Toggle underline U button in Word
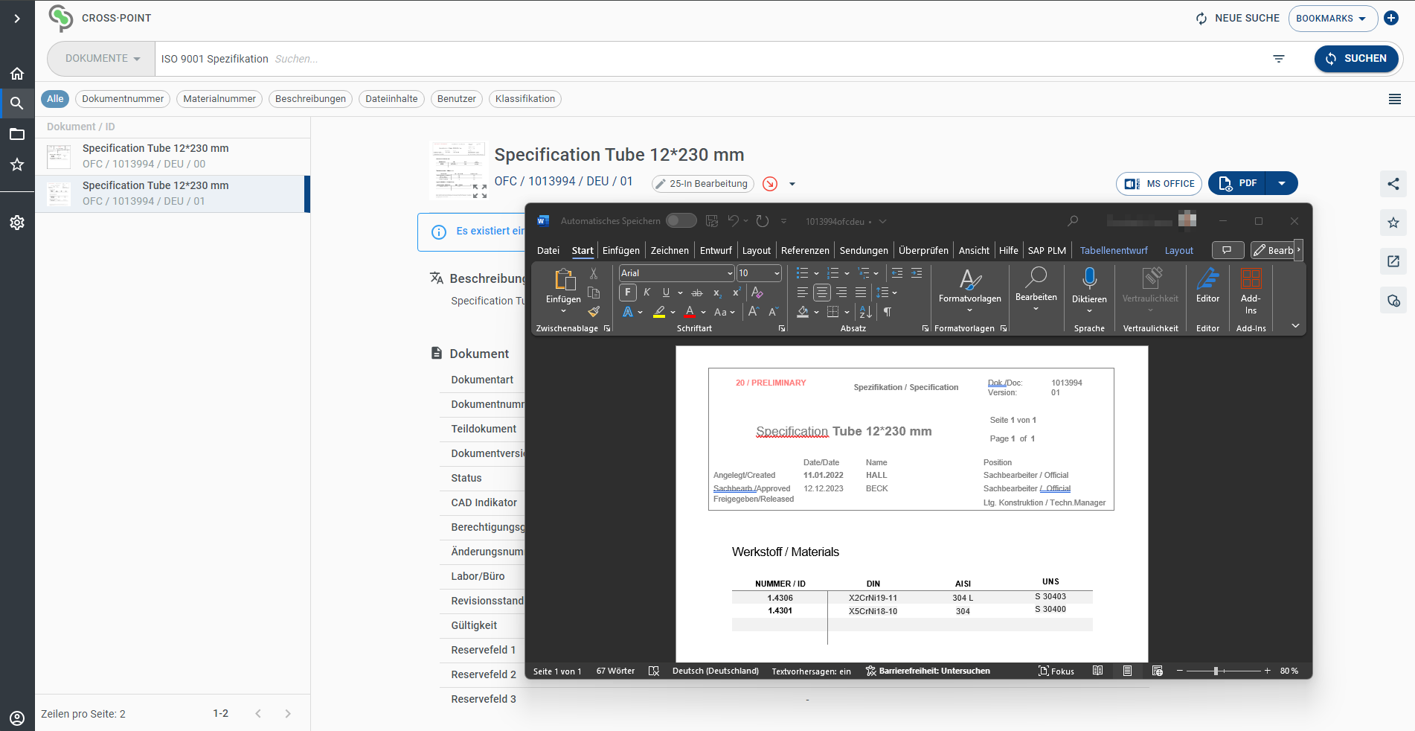The width and height of the screenshot is (1415, 731). (666, 293)
